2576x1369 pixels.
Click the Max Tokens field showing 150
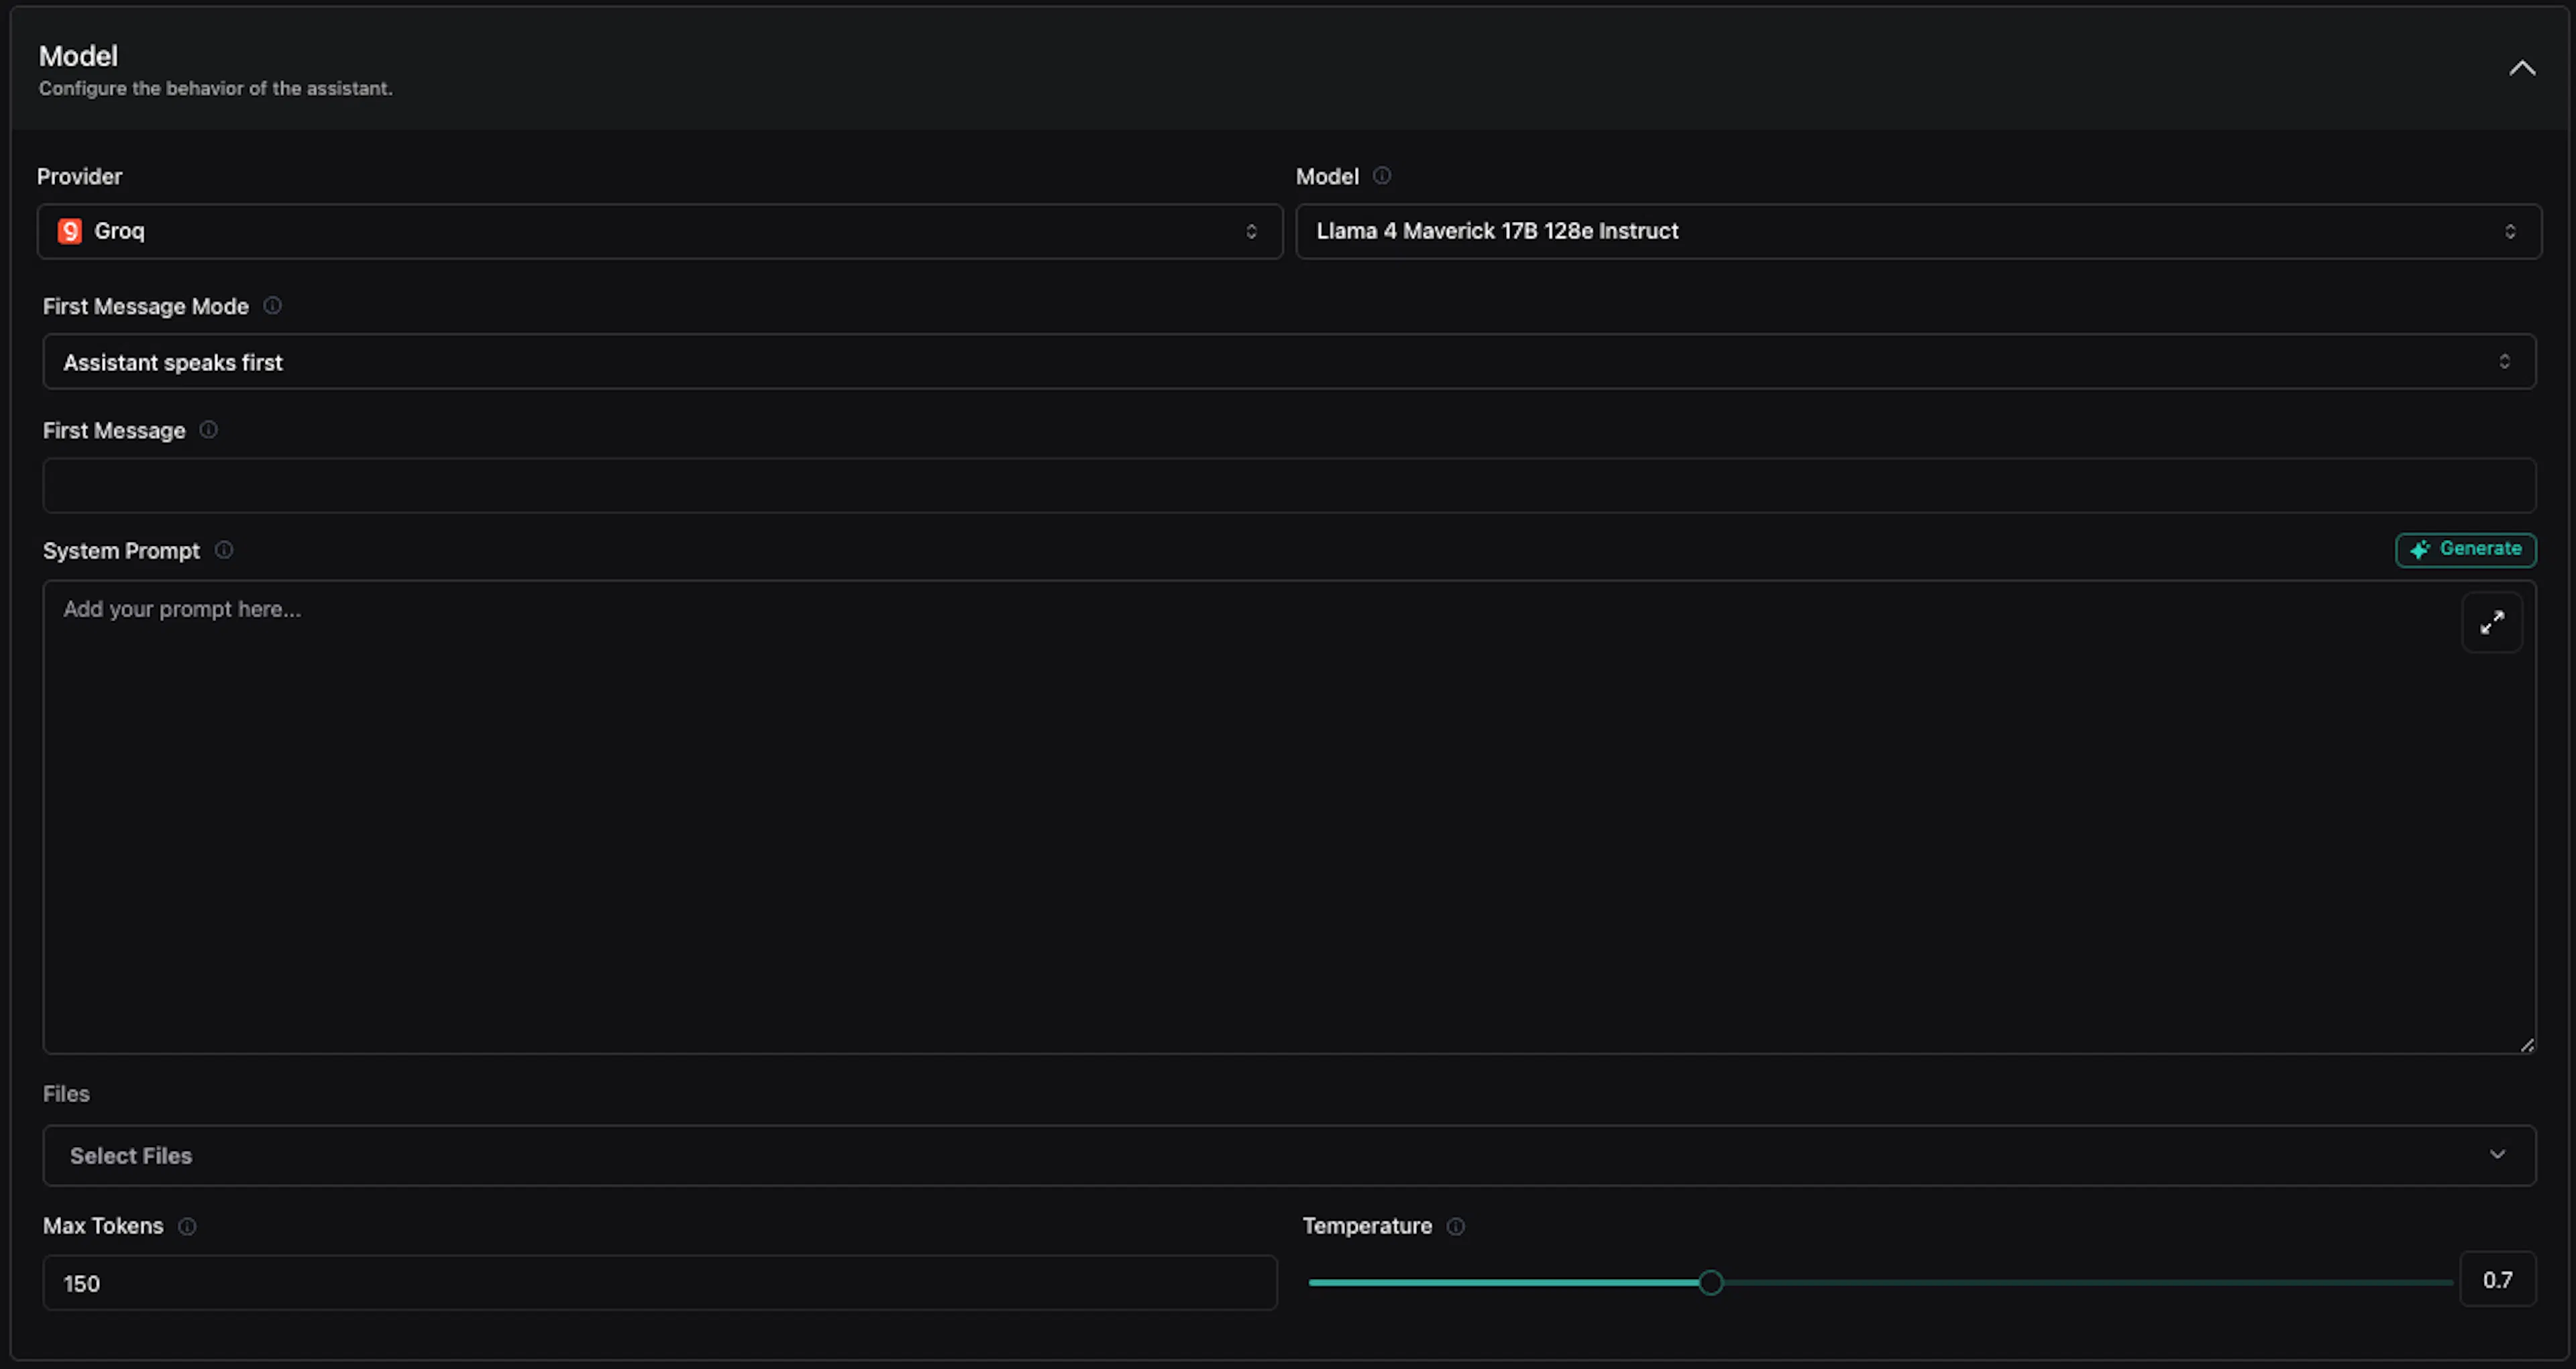(660, 1283)
